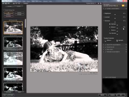Screen dimensions: 129x97
Task: Click the Add Preset button
Action: (9, 92)
